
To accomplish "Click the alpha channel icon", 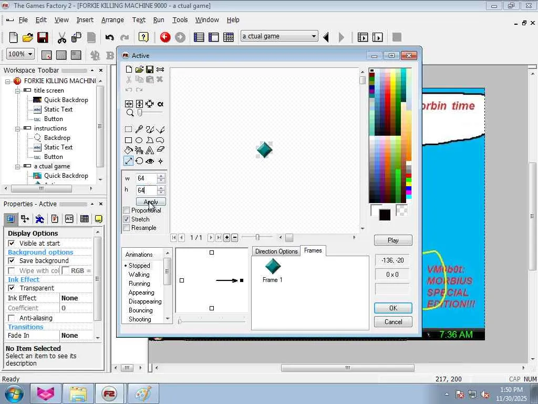I will (x=160, y=104).
